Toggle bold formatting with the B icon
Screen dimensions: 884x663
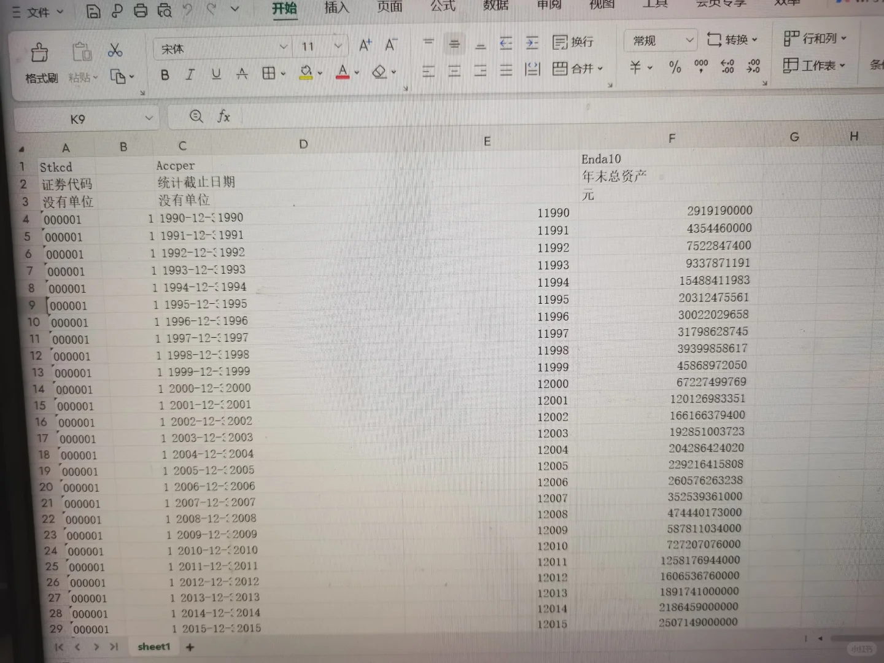164,74
